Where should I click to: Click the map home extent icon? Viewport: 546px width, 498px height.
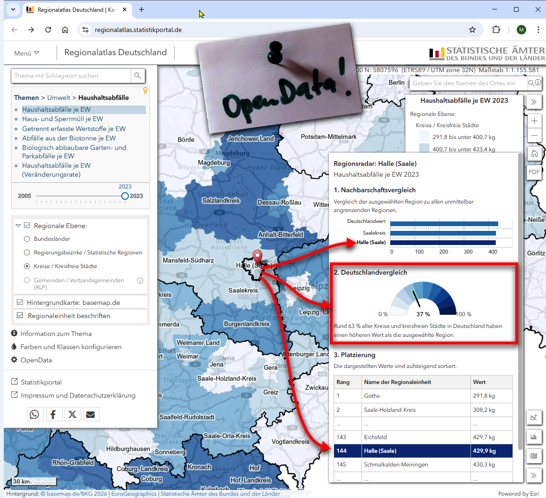pyautogui.click(x=534, y=154)
